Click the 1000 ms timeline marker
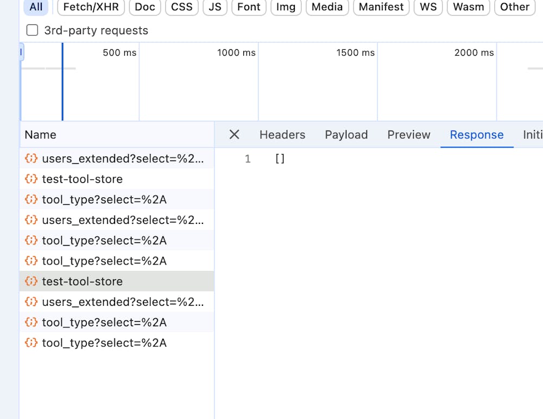Viewport: 543px width, 419px height. pyautogui.click(x=236, y=53)
